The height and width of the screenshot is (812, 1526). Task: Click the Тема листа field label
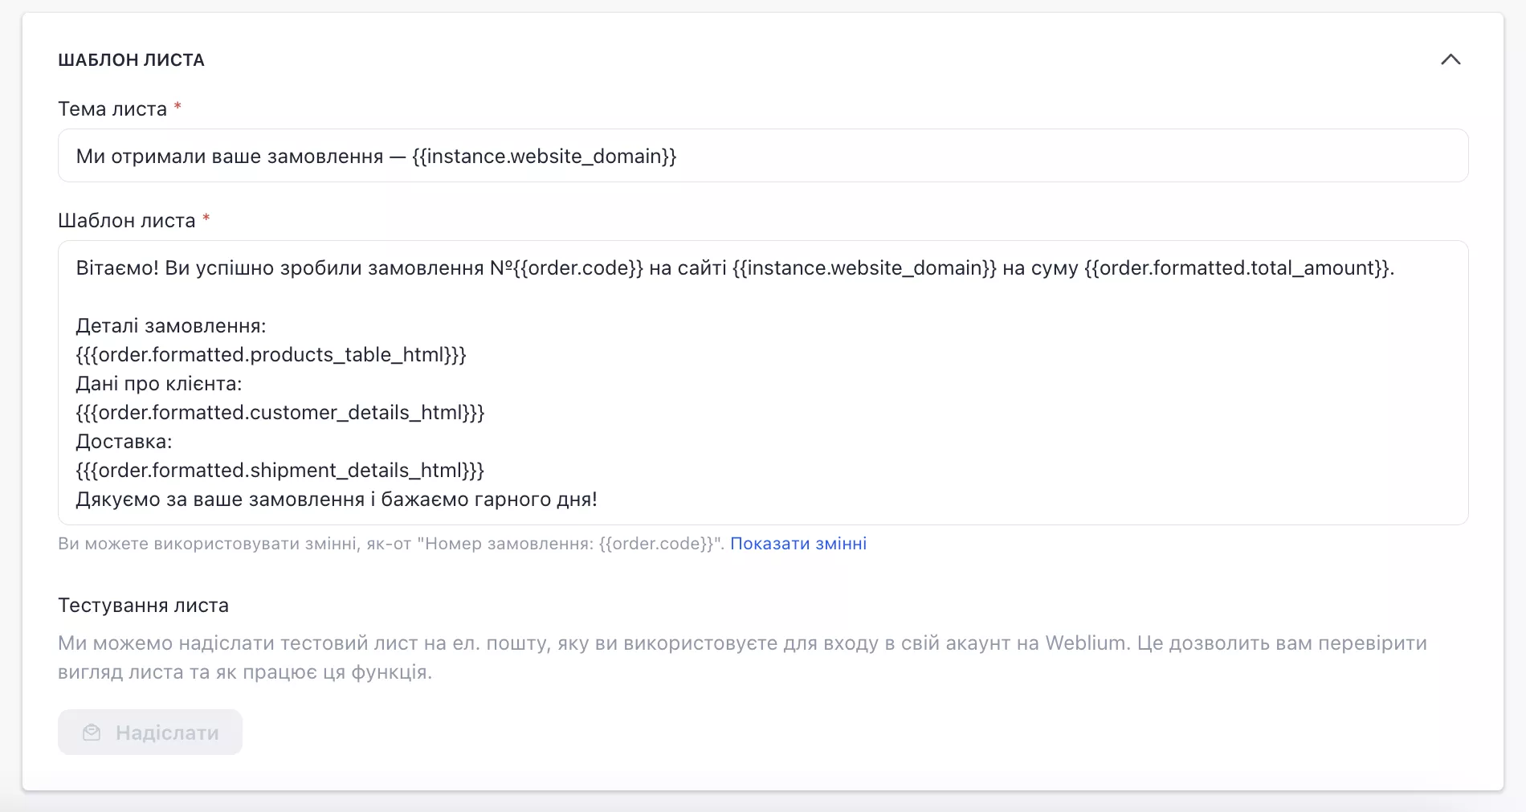(112, 109)
